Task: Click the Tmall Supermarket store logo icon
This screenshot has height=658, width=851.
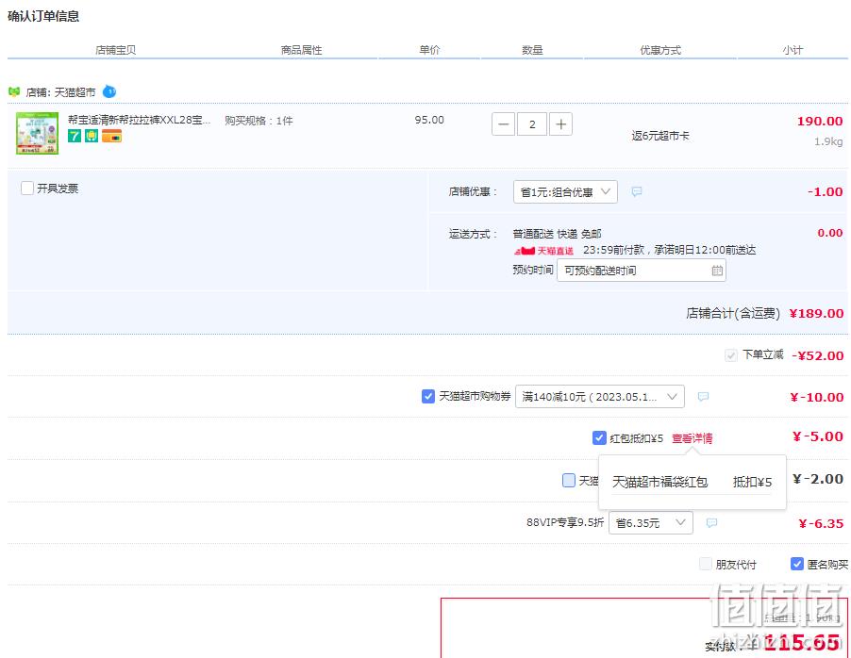Action: [14, 91]
